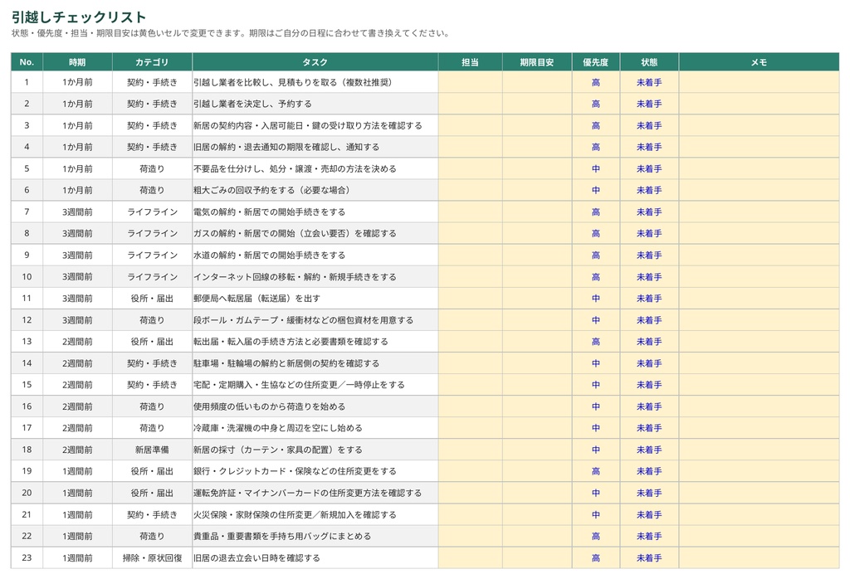Select task 使用頻度の低いものから荷造り
The height and width of the screenshot is (579, 850).
pyautogui.click(x=315, y=406)
